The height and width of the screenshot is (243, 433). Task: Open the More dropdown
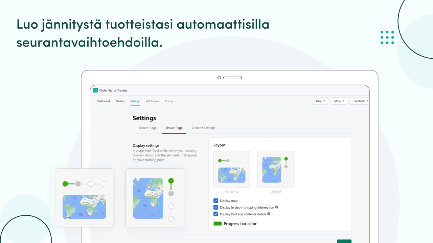(x=339, y=101)
